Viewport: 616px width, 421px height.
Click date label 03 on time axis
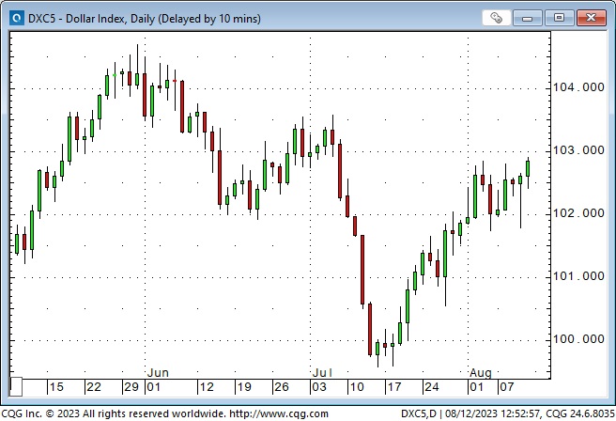[319, 387]
